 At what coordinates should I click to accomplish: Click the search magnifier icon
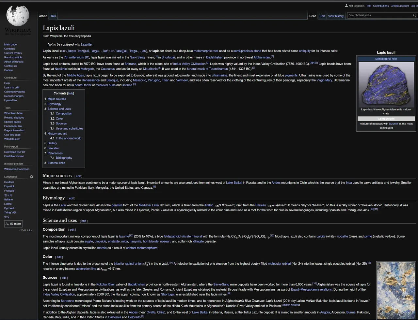click(x=414, y=15)
